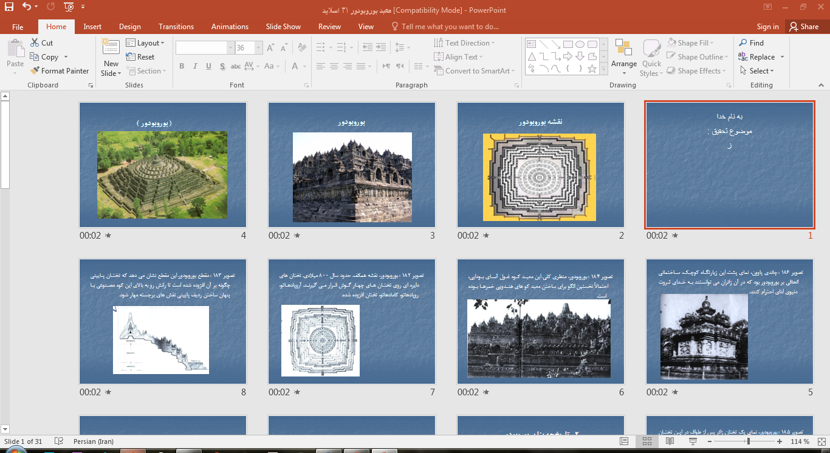Open the Transitions tab
This screenshot has width=830, height=453.
pos(176,27)
